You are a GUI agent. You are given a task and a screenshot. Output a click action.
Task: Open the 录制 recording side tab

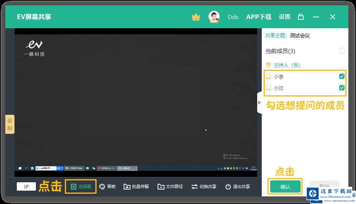point(10,124)
